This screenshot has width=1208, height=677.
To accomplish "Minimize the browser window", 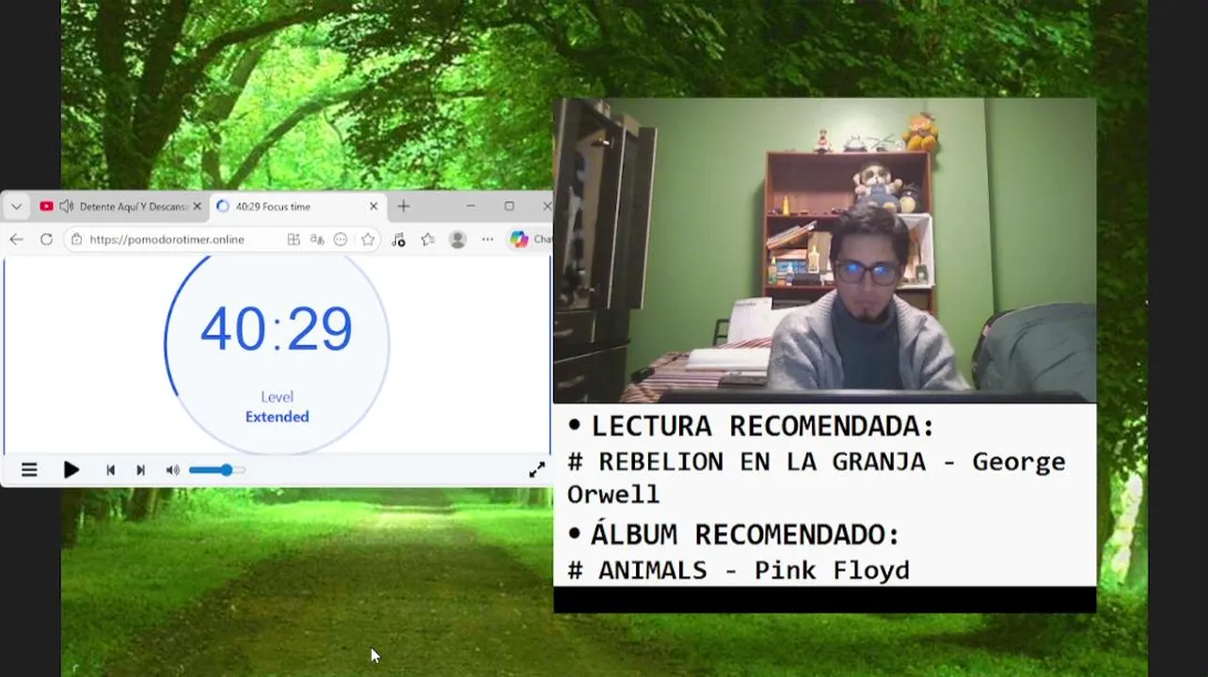I will [470, 207].
